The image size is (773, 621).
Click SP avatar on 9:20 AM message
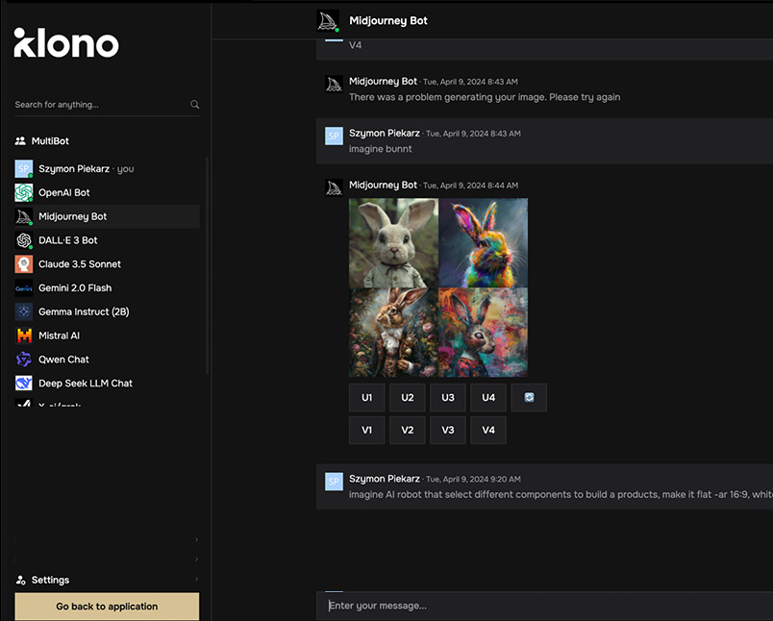click(x=334, y=482)
